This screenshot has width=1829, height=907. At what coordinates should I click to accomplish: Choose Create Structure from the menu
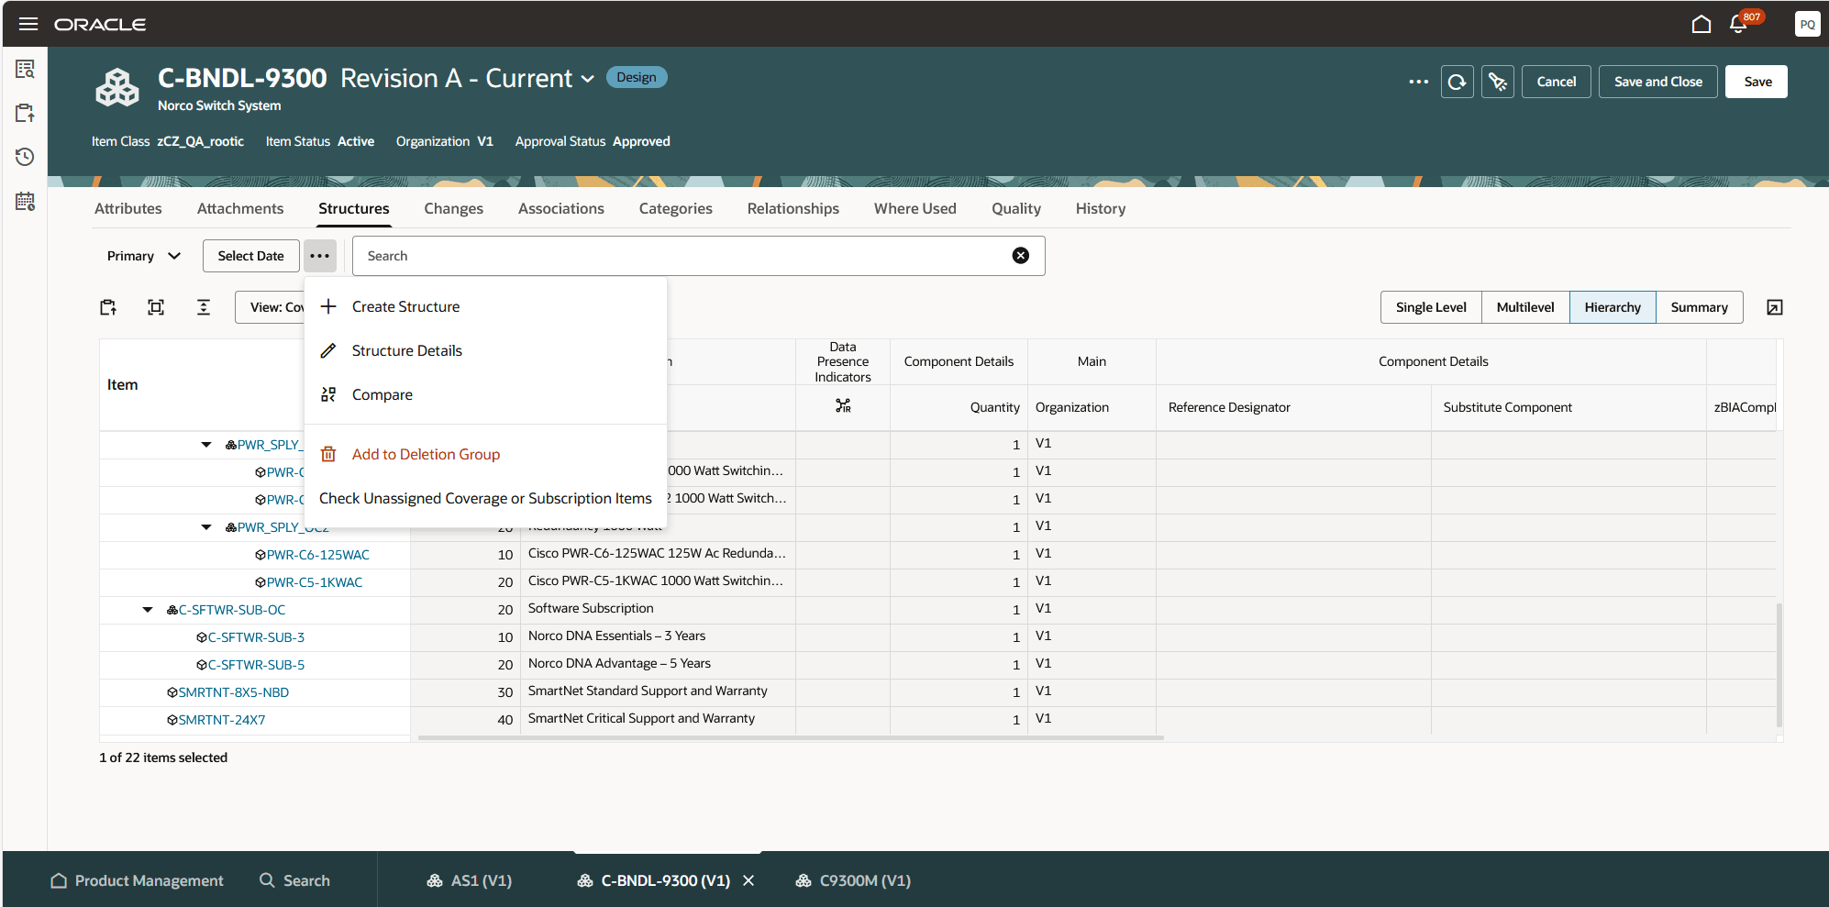pos(485,306)
